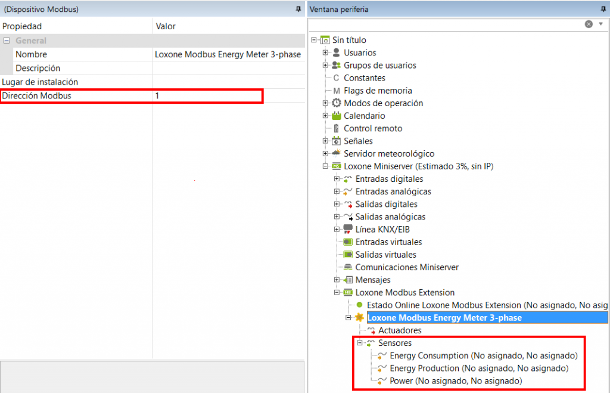This screenshot has width=610, height=393.
Task: Select Actuadores in the tree
Action: point(400,330)
